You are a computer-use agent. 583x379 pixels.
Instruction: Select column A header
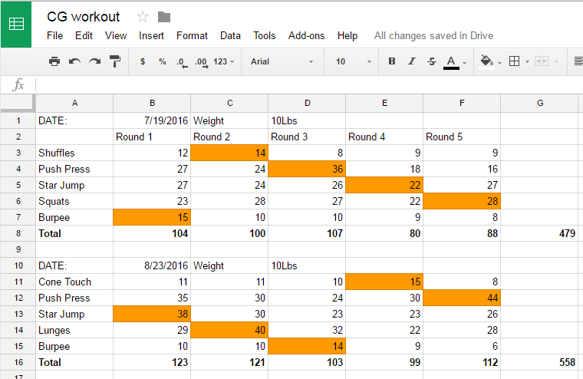tap(74, 103)
